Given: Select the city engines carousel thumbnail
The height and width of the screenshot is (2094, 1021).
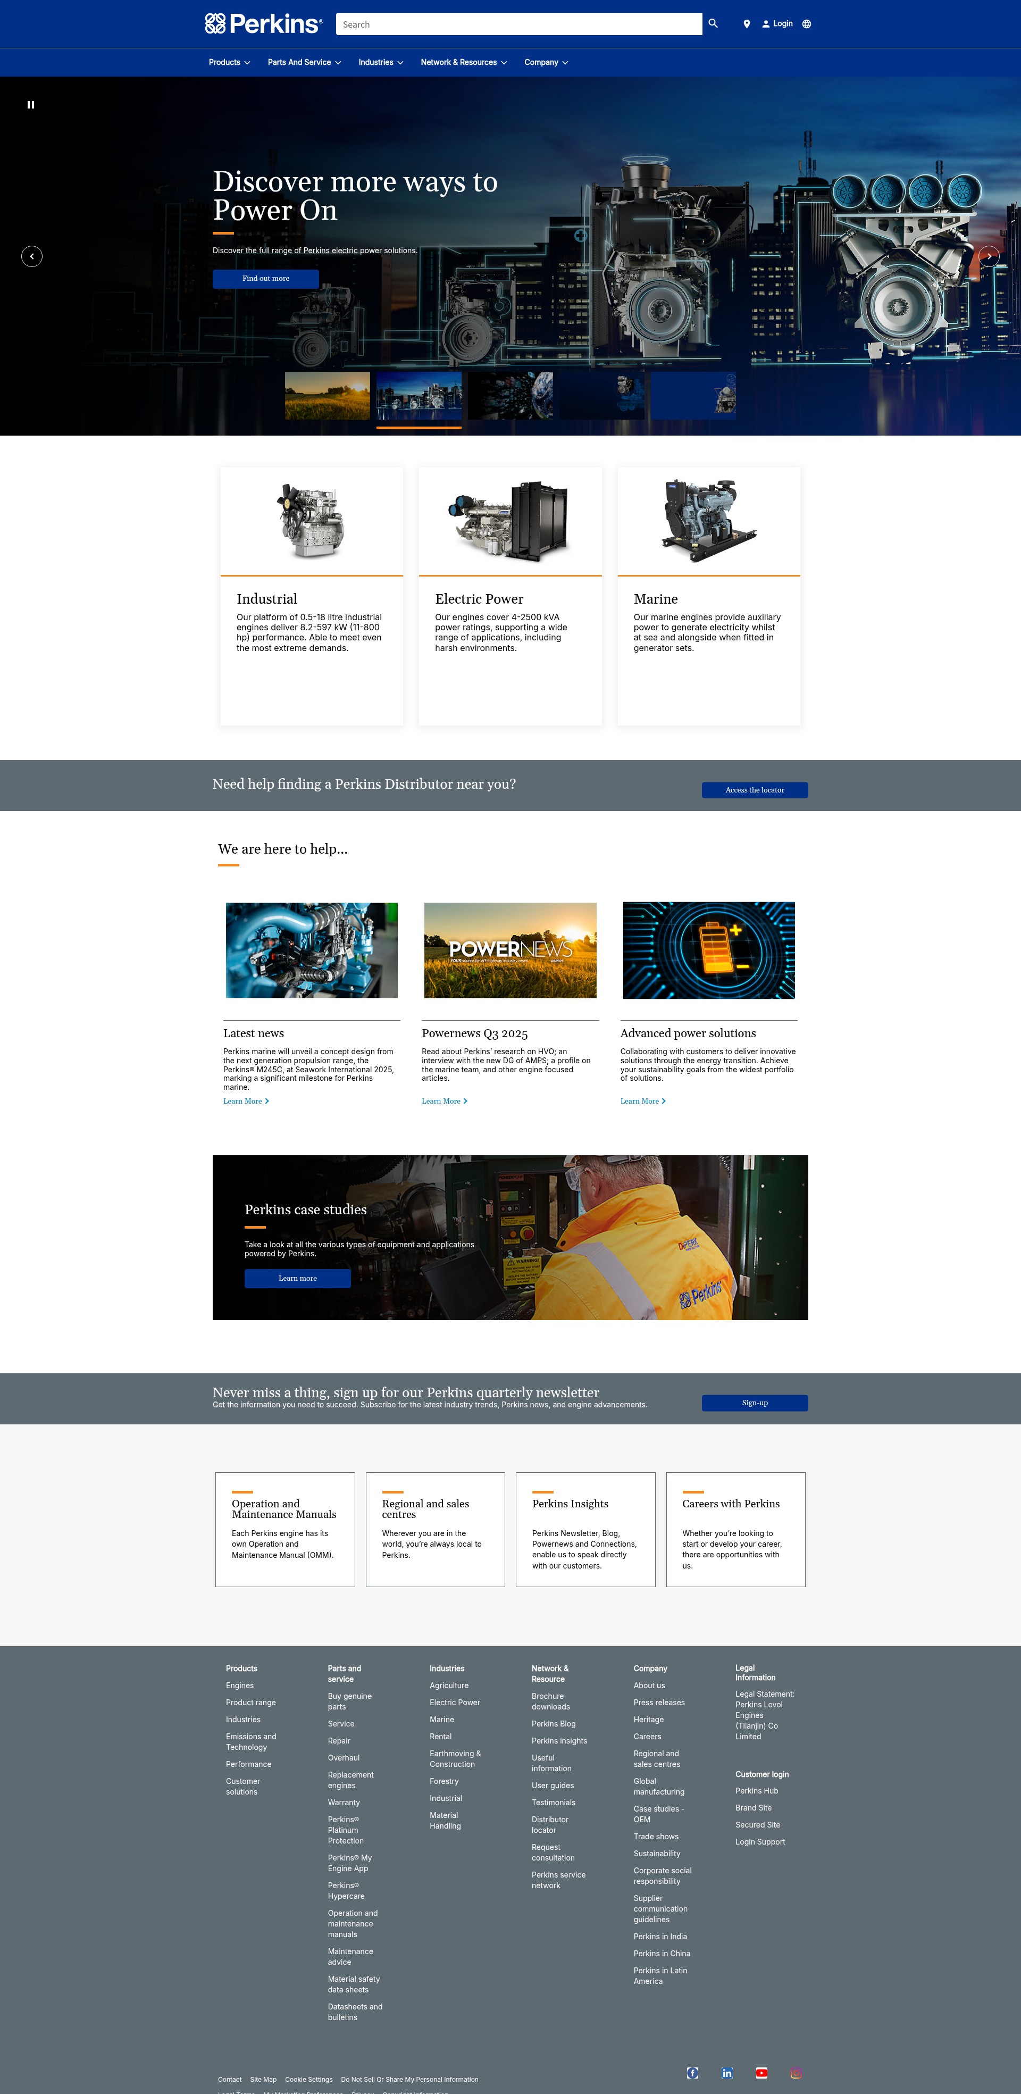Looking at the screenshot, I should click(x=419, y=396).
